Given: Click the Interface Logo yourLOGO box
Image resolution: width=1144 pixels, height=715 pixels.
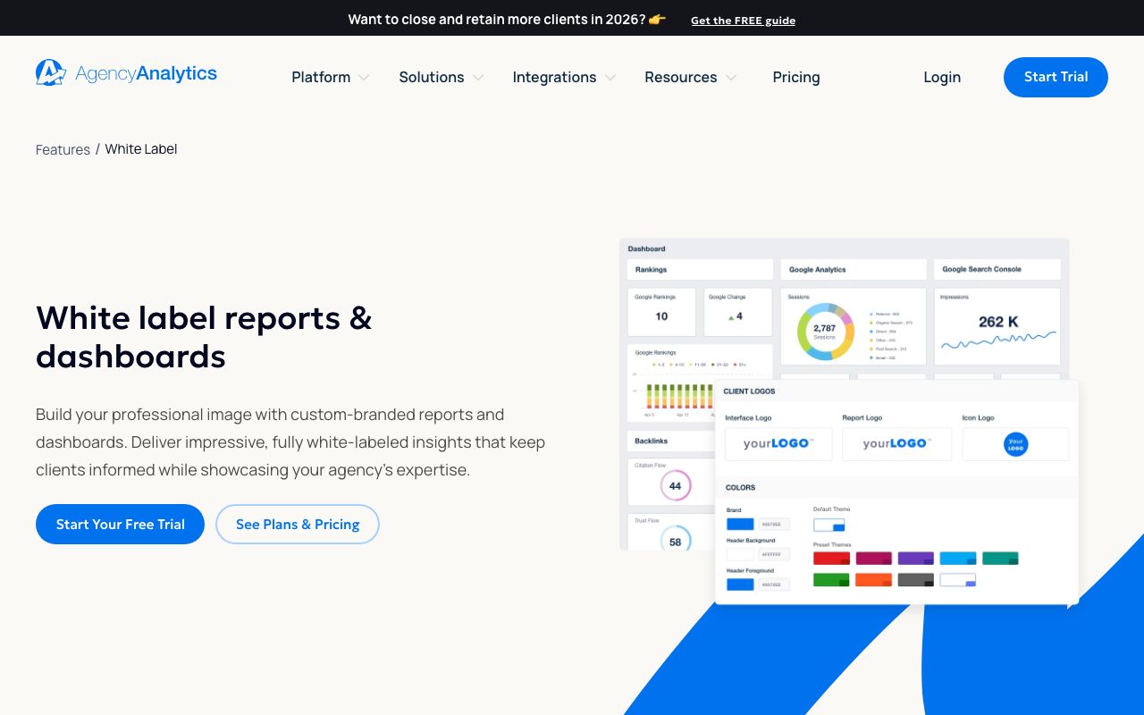Looking at the screenshot, I should pyautogui.click(x=778, y=444).
